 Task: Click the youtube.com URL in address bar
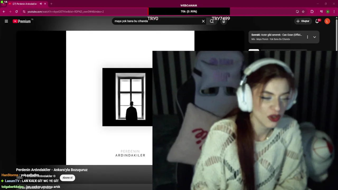click(65, 12)
